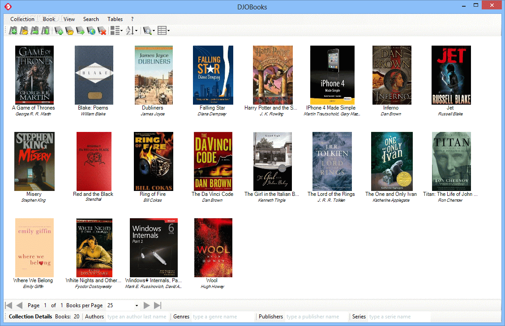505x326 pixels.
Task: Select the Ring of Fire cover
Action: [154, 161]
